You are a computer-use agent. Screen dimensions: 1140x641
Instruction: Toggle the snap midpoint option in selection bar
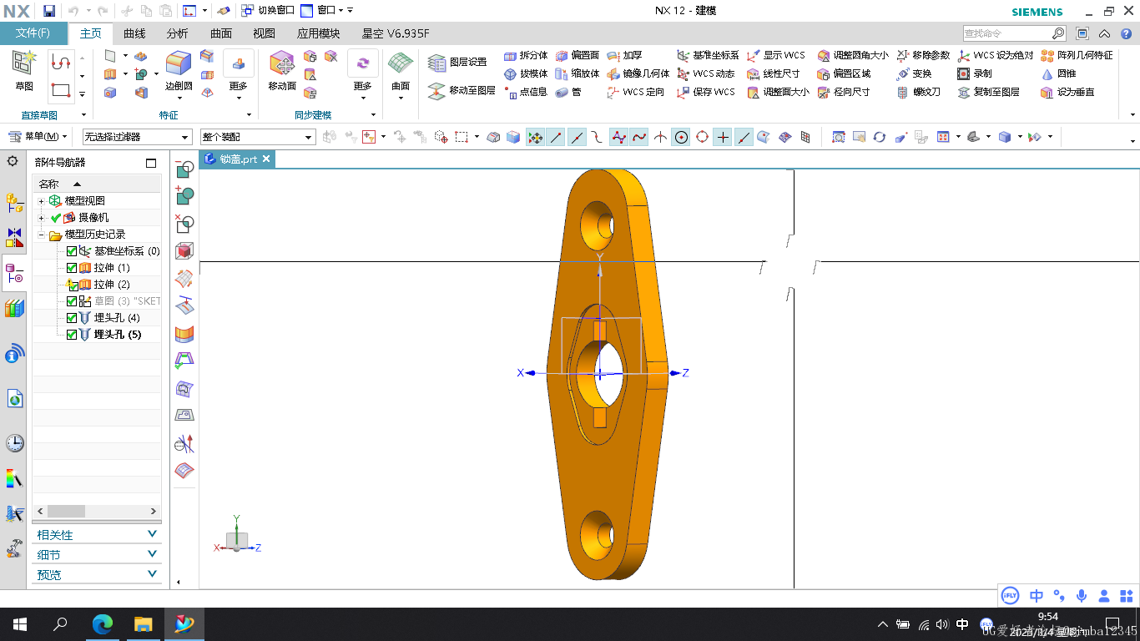click(577, 137)
